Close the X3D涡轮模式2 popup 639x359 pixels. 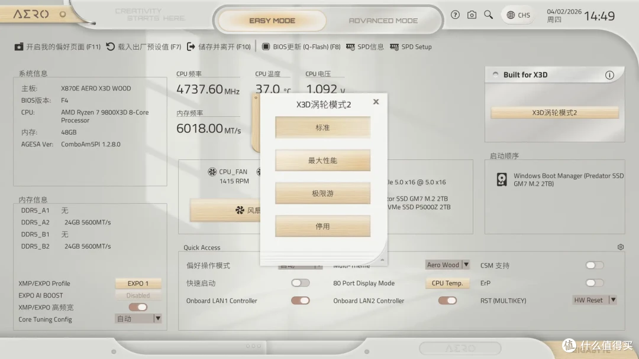point(376,102)
